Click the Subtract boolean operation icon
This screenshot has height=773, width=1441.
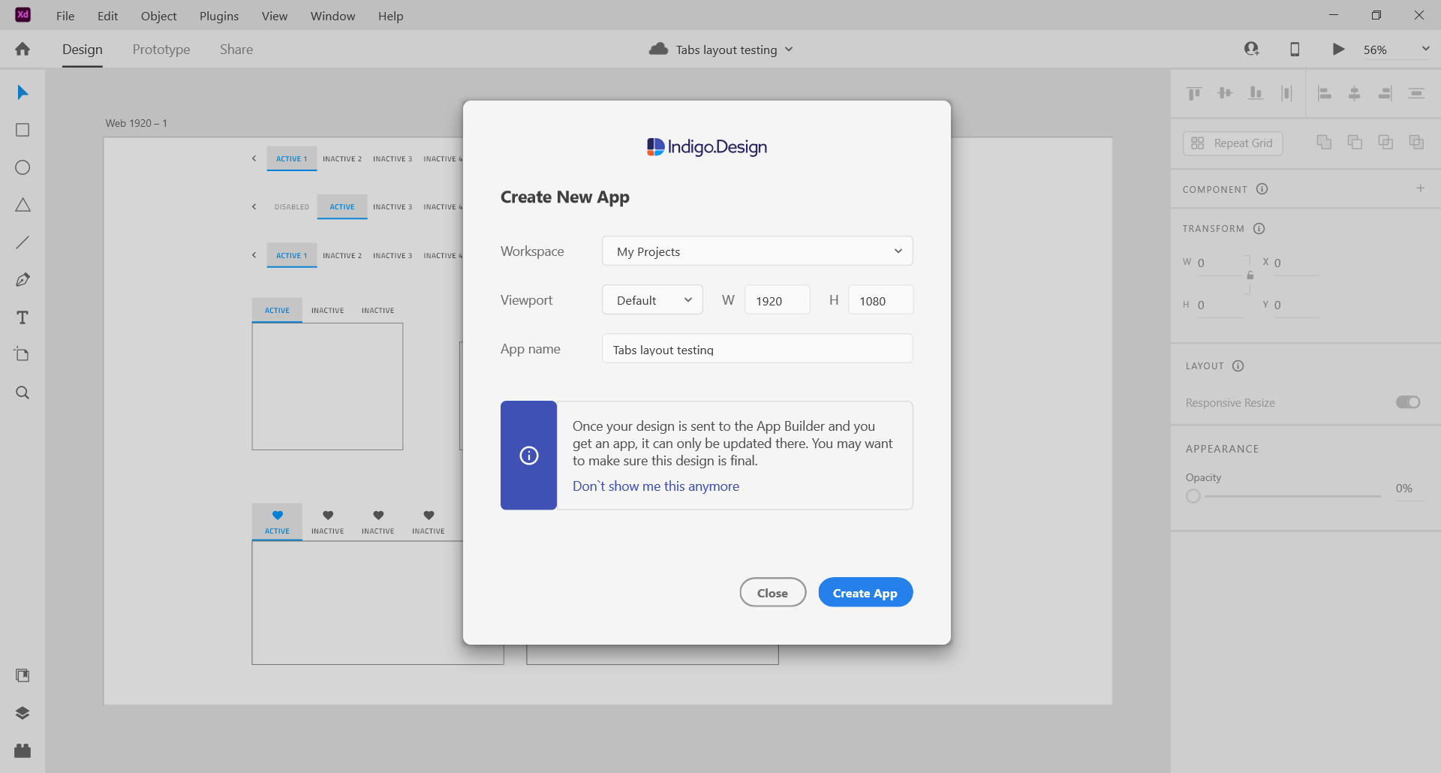pos(1355,142)
